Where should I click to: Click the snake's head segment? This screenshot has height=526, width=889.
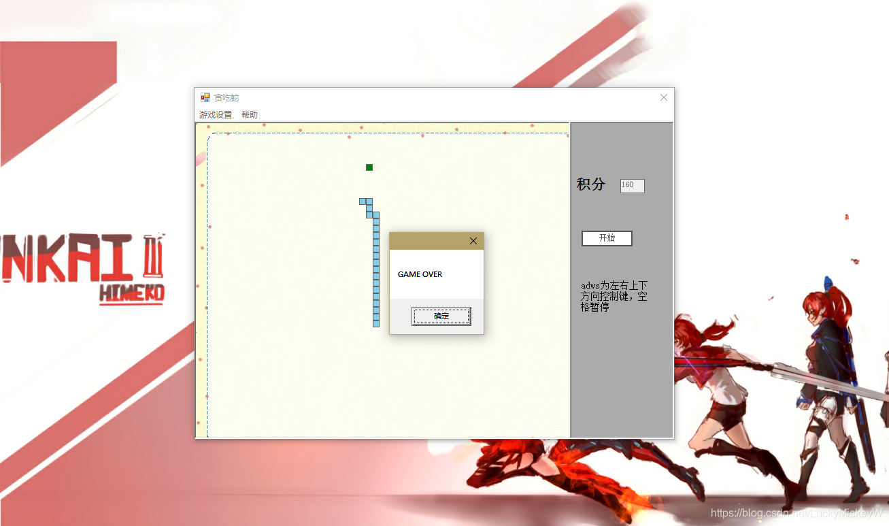point(363,201)
